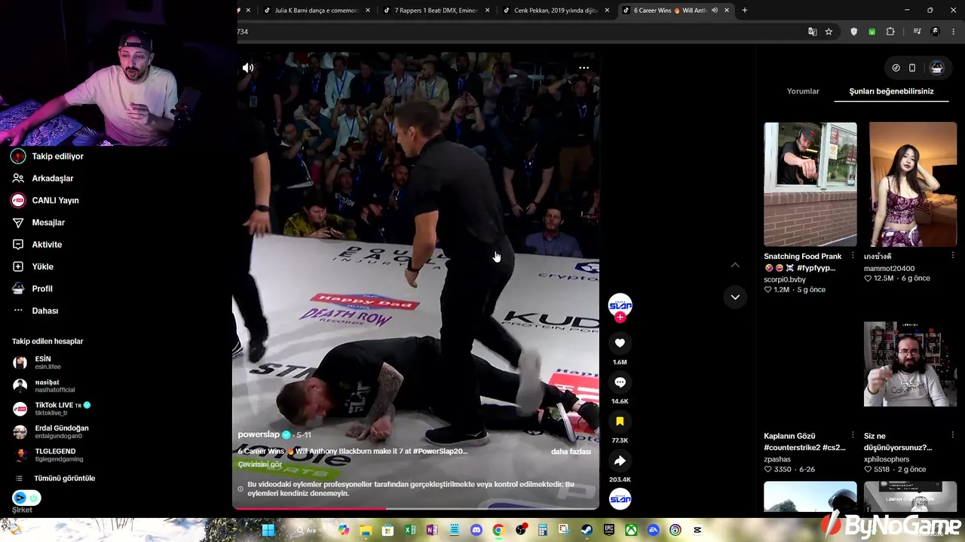Open Steam from the taskbar
Screen dimensions: 965x542
(x=587, y=530)
